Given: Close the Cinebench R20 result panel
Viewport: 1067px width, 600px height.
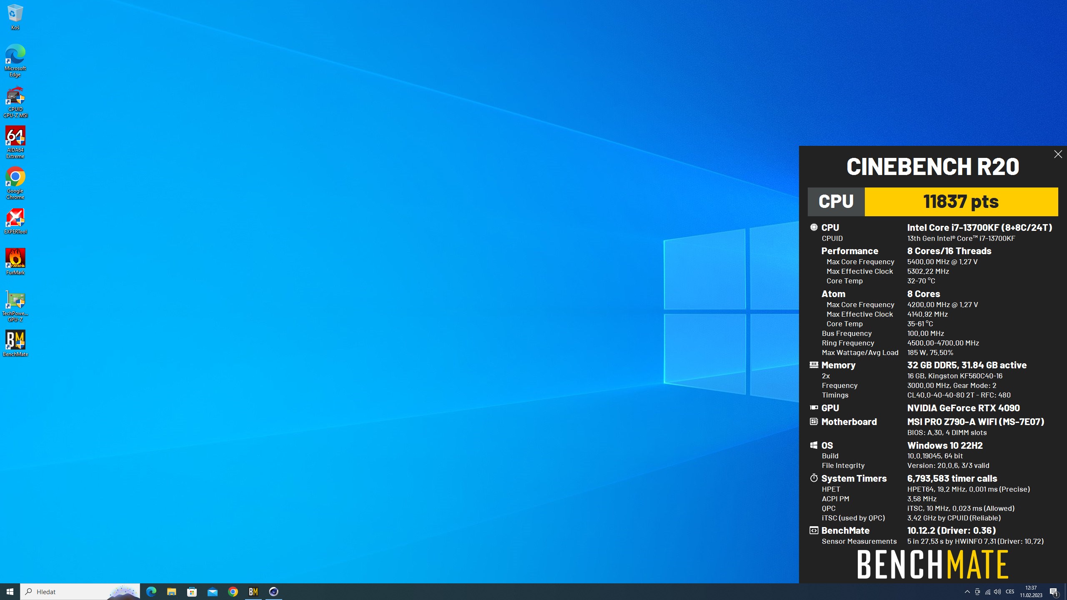Looking at the screenshot, I should (x=1058, y=154).
